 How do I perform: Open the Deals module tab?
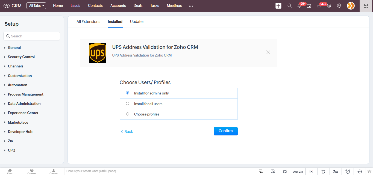point(138,6)
